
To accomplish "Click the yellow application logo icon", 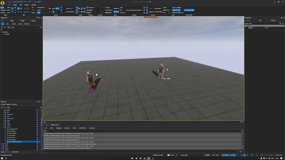I will (x=3, y=3).
